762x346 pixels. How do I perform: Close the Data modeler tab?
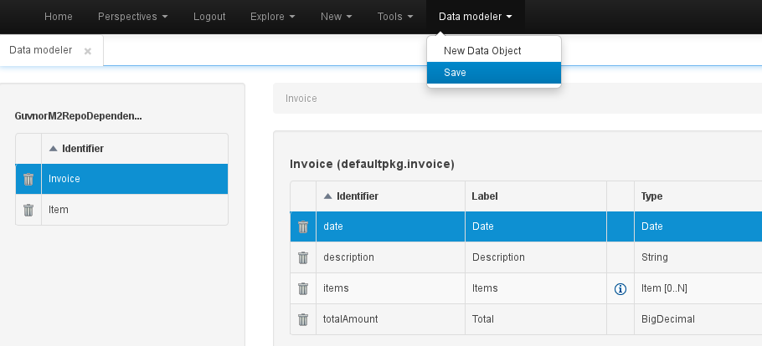pyautogui.click(x=88, y=51)
